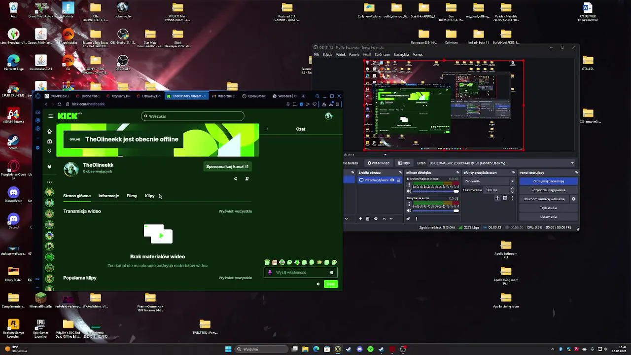Image resolution: width=631 pixels, height=355 pixels.
Task: Open Właściwości button in OBS
Action: 379,163
